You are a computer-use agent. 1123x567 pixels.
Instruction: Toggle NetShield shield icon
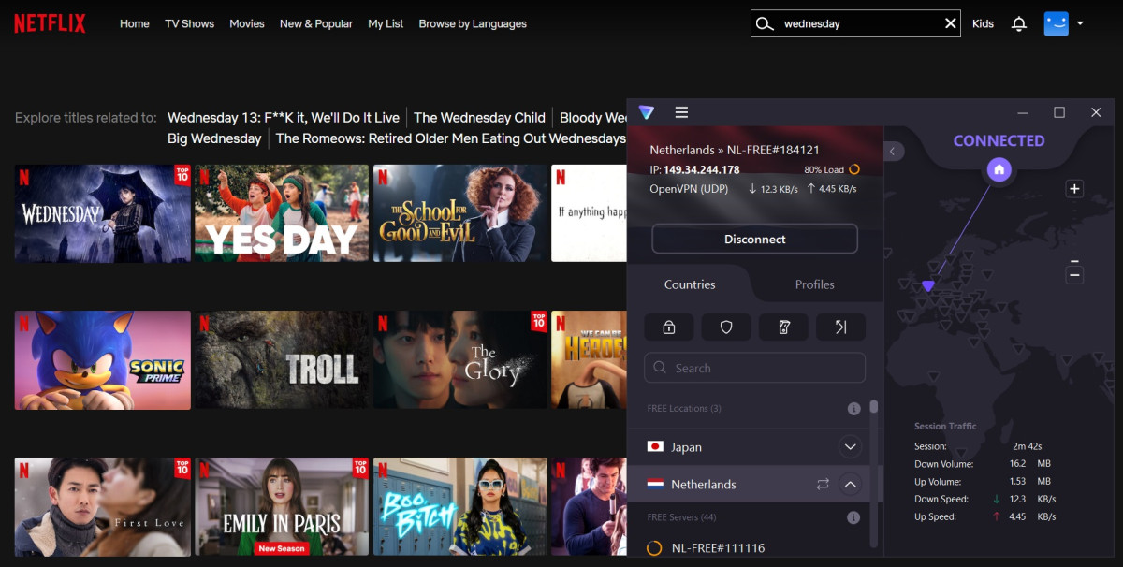click(726, 327)
